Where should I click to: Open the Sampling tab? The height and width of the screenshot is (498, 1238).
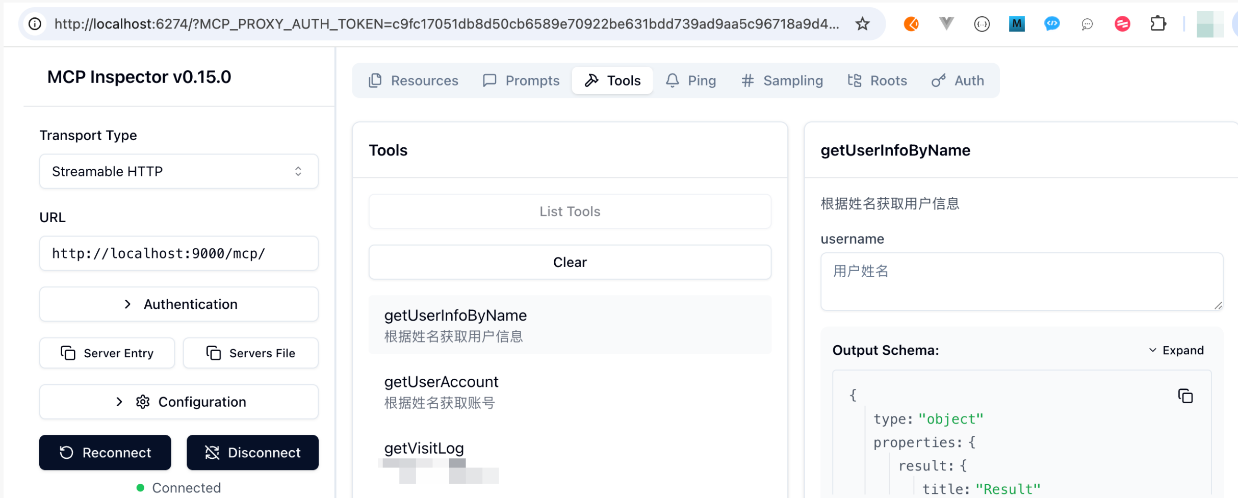pyautogui.click(x=782, y=81)
